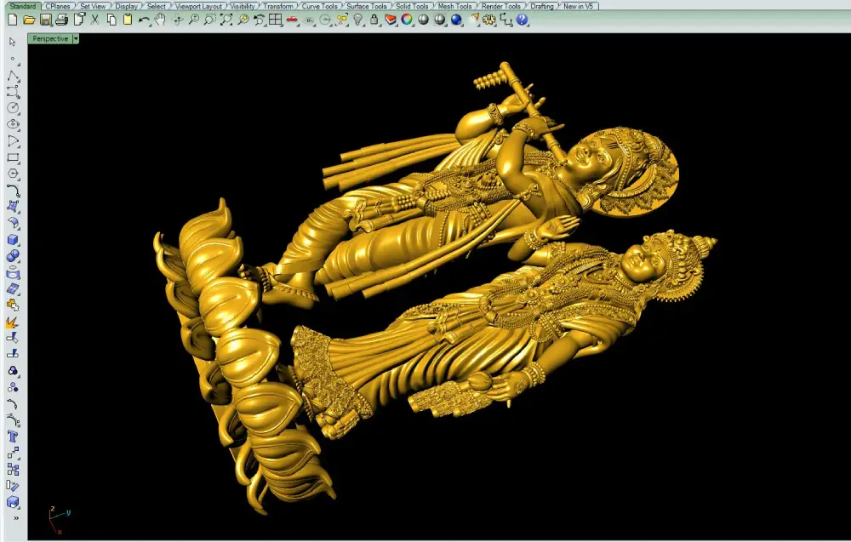
Task: Click the blue render sphere icon
Action: 456,20
